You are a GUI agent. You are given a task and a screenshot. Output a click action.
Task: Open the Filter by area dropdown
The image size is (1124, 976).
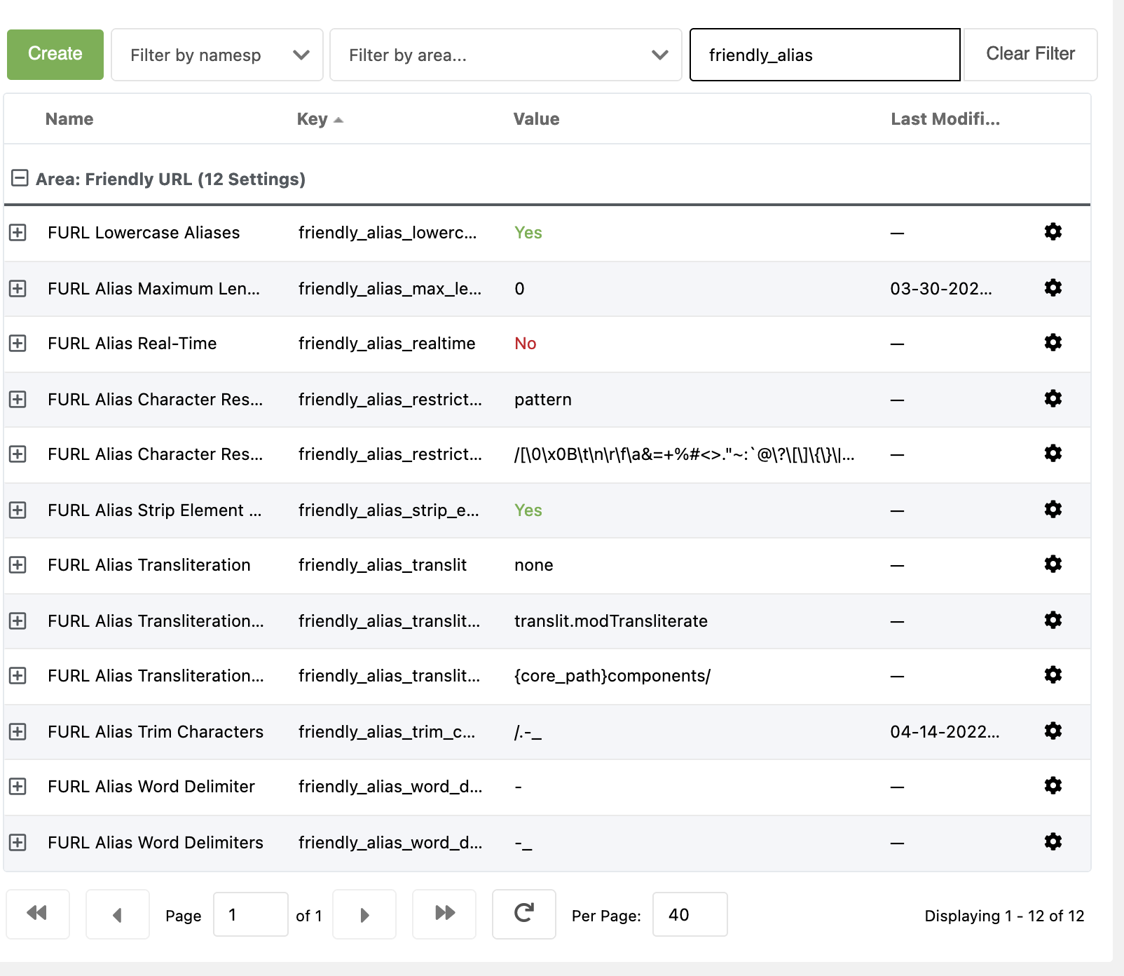click(505, 55)
